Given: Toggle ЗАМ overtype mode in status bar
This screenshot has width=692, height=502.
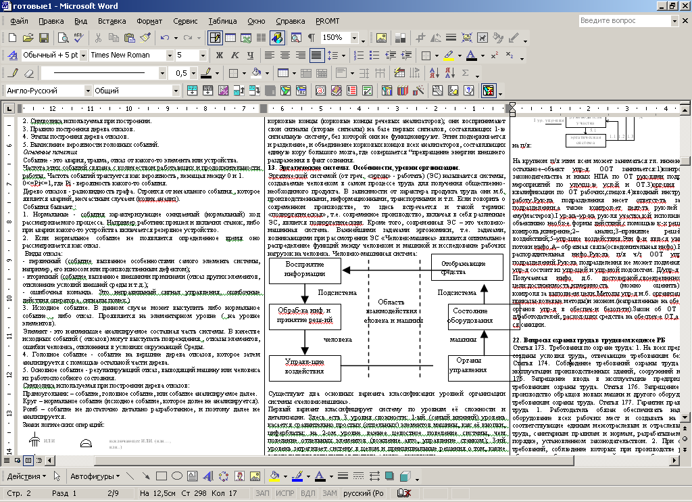Looking at the screenshot, I should [330, 493].
